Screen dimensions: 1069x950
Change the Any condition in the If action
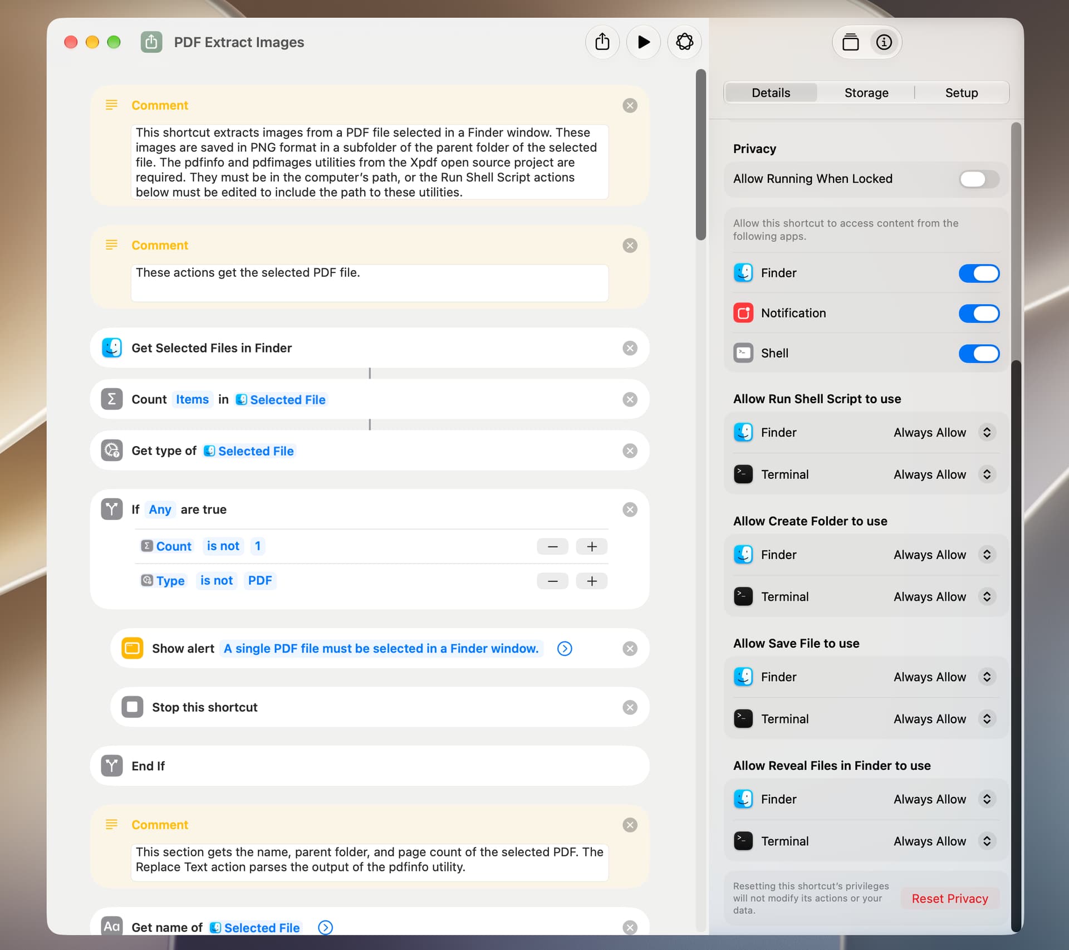tap(160, 510)
